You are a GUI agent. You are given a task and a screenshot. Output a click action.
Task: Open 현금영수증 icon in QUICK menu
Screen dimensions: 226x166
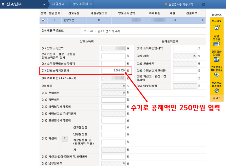[216, 44]
